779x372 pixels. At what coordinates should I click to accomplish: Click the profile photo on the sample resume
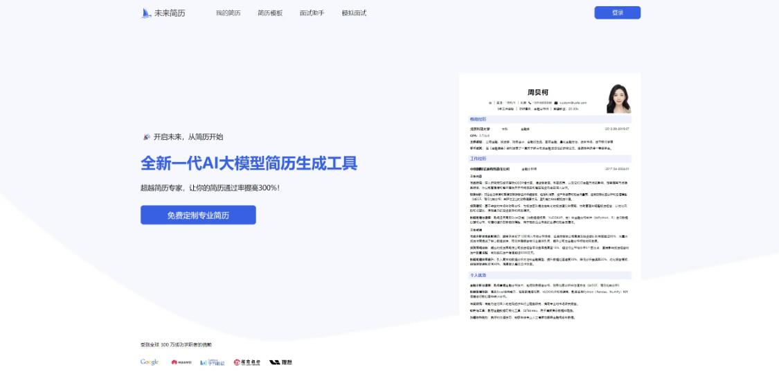click(x=618, y=98)
